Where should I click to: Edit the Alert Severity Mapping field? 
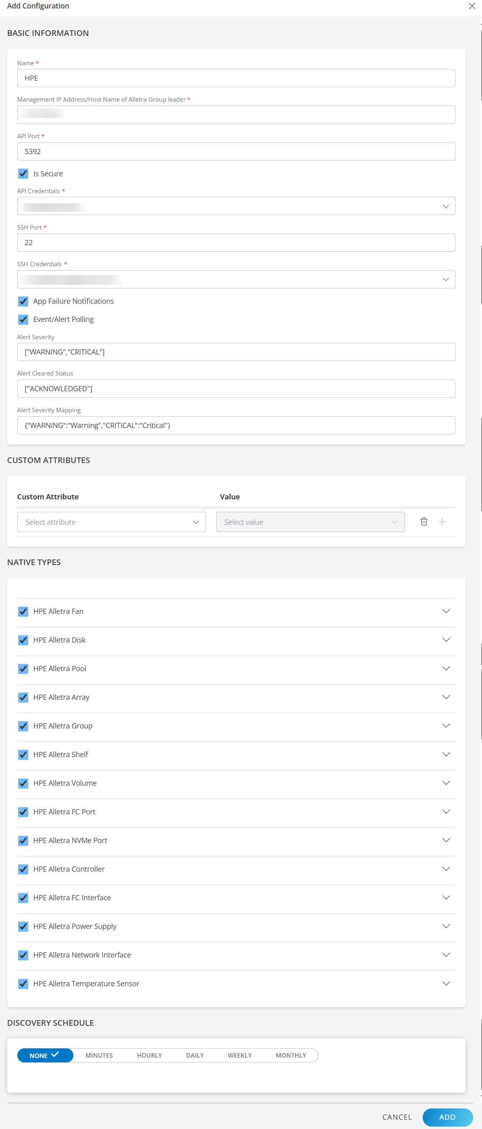(x=236, y=426)
